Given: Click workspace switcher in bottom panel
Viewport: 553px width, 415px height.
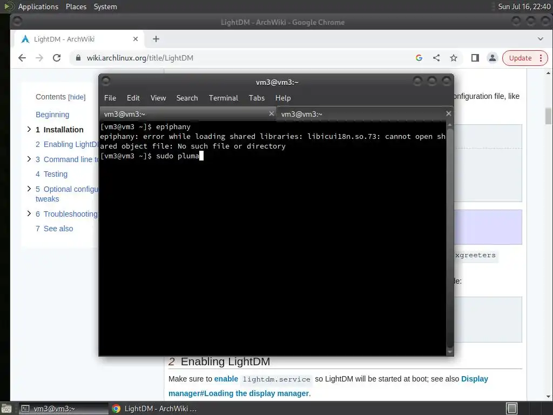Looking at the screenshot, I should [511, 409].
